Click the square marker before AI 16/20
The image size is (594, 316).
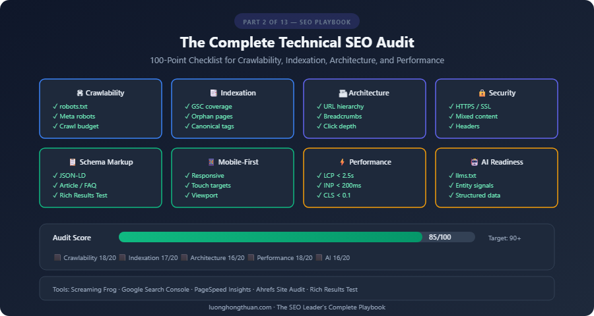pos(319,257)
